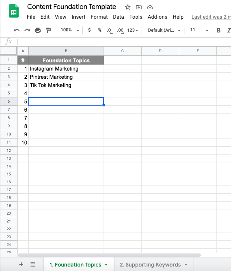Screen dimensions: 231x271
Task: Open the Tools menu
Action: [x=136, y=17]
